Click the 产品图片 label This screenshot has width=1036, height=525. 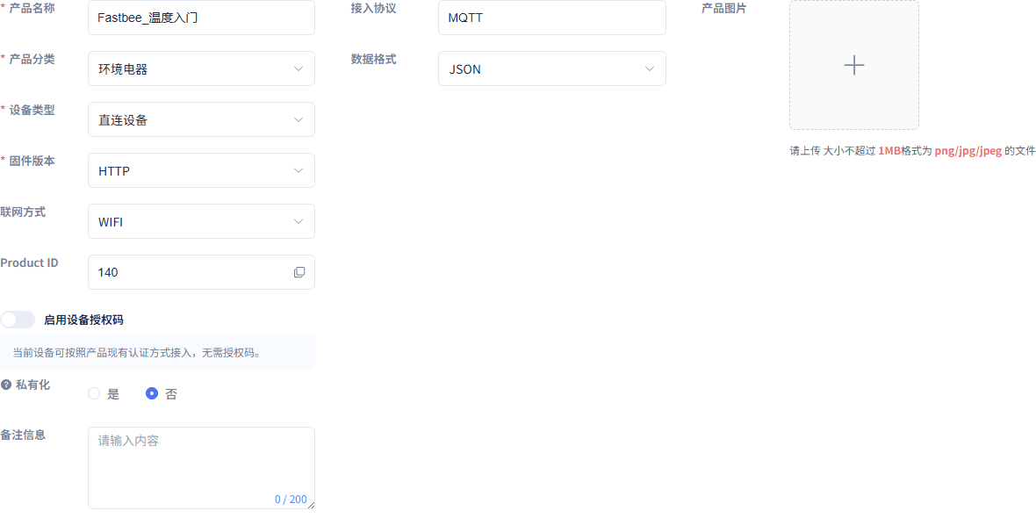coord(724,9)
